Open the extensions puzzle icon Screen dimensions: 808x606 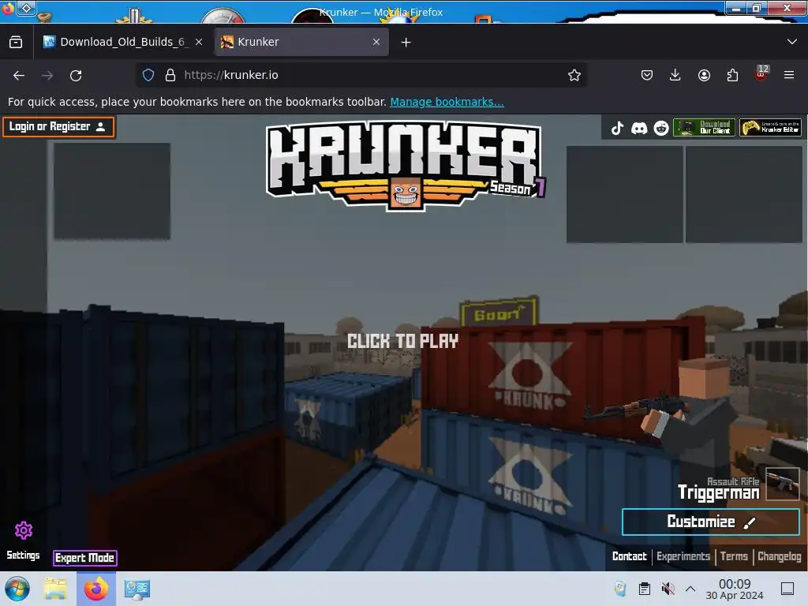point(732,75)
